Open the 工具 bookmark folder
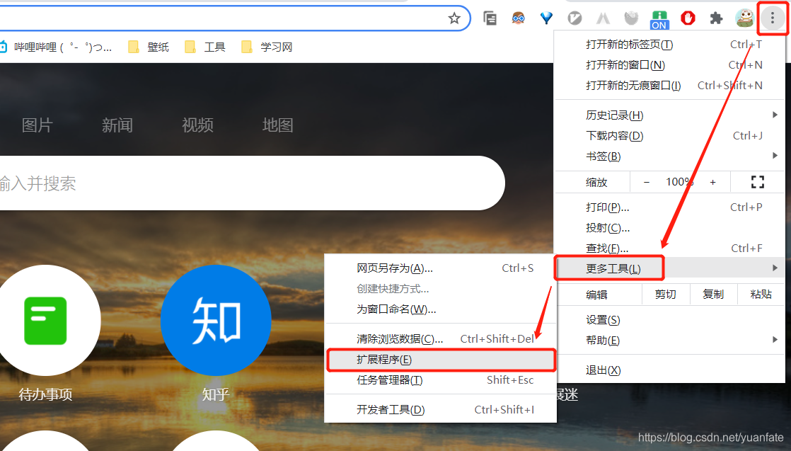This screenshot has width=791, height=451. click(204, 47)
